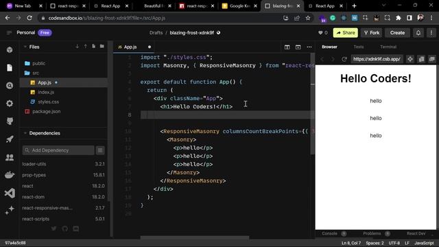Click the Create button
This screenshot has width=439, height=247.
pyautogui.click(x=397, y=33)
